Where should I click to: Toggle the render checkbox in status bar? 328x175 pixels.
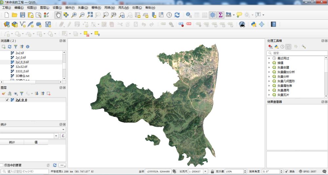coord(286,171)
